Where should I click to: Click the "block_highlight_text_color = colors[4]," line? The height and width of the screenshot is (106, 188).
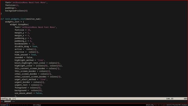[x=38, y=63]
